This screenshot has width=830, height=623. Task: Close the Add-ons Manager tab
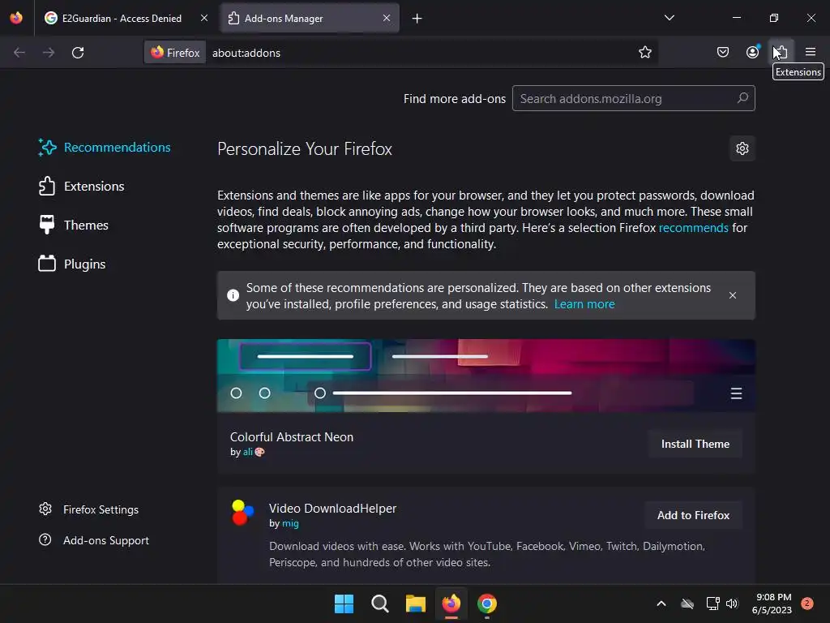click(387, 18)
